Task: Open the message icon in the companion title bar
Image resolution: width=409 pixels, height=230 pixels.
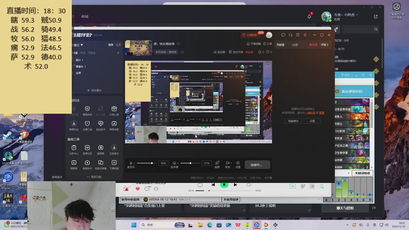Action: (283, 35)
